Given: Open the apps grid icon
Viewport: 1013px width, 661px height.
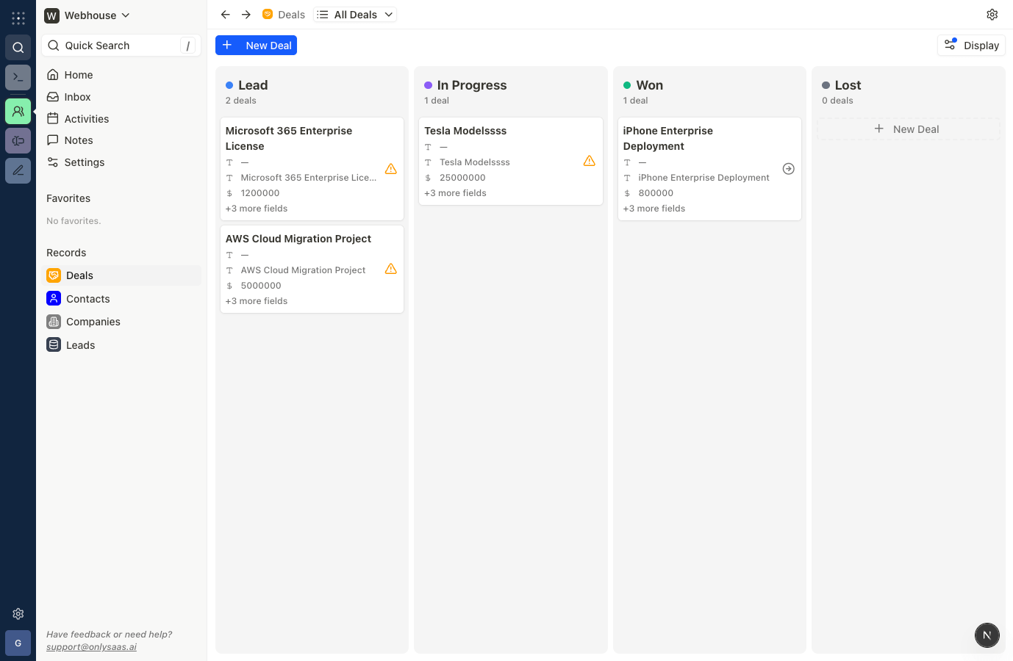Looking at the screenshot, I should pyautogui.click(x=18, y=18).
